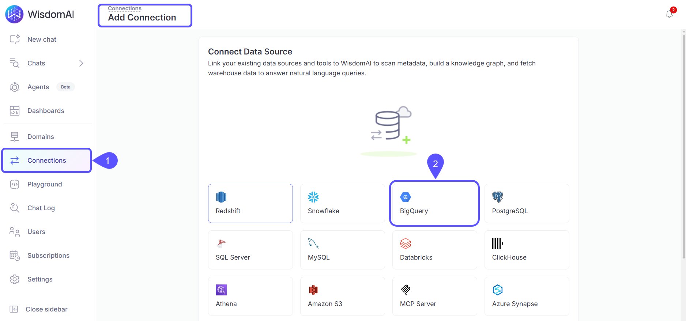Viewport: 686px width, 321px height.
Task: Click the Amazon S3 logo icon
Action: point(313,290)
